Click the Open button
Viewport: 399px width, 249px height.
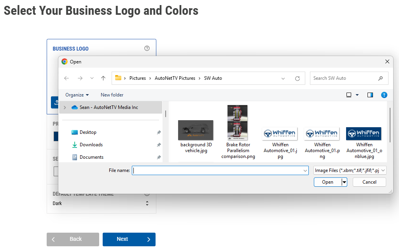327,182
